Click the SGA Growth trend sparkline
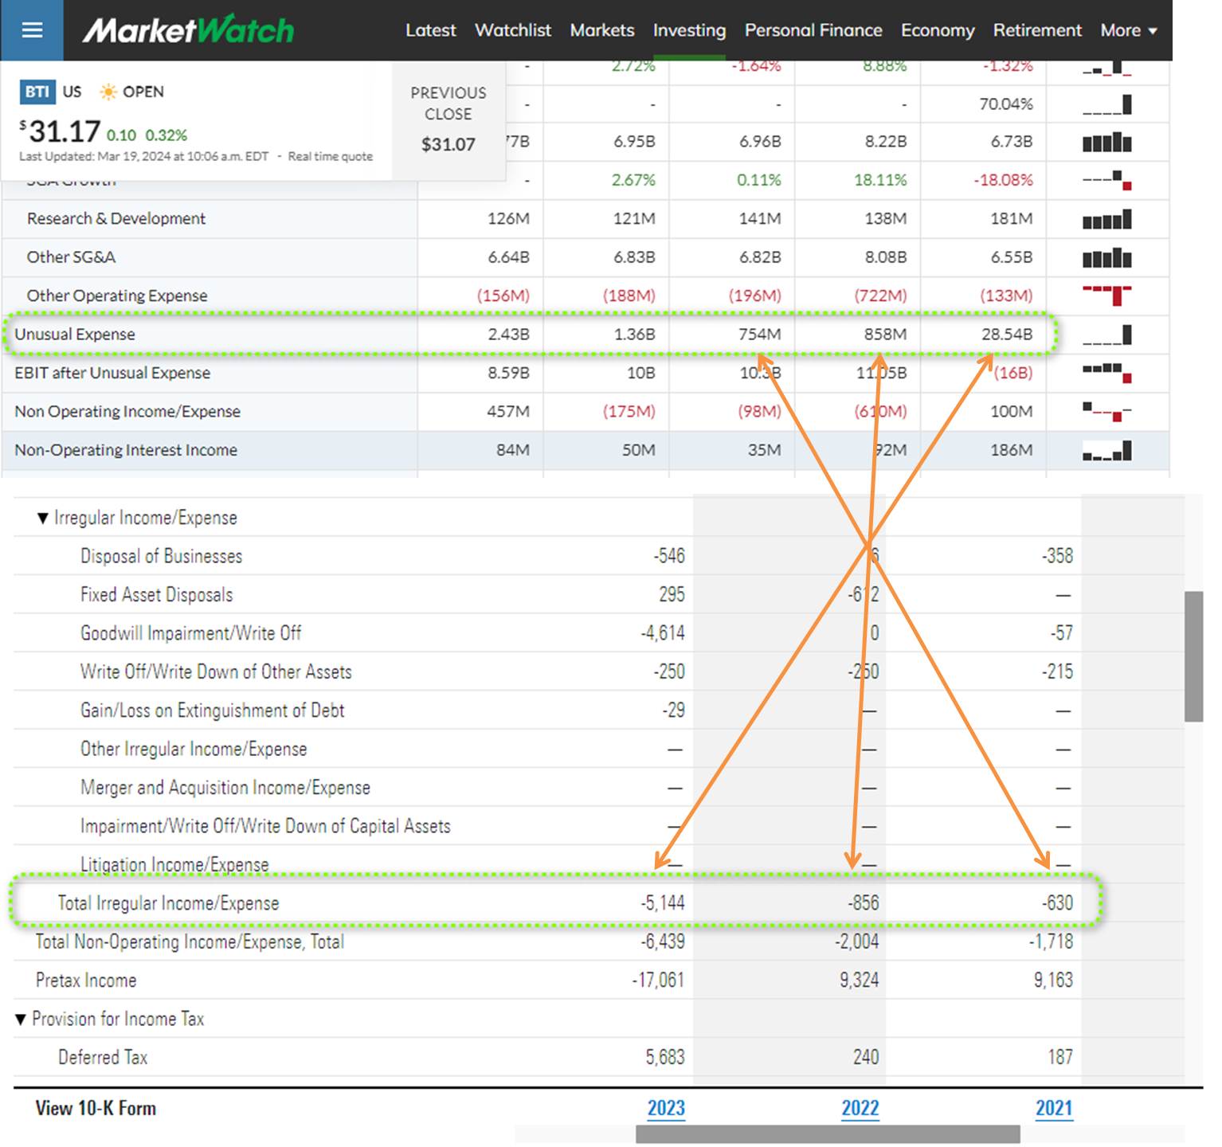 tap(1106, 180)
